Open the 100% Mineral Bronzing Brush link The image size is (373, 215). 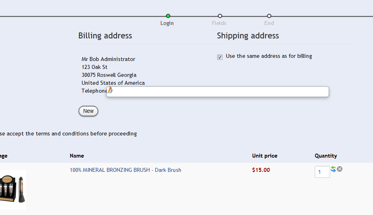125,170
